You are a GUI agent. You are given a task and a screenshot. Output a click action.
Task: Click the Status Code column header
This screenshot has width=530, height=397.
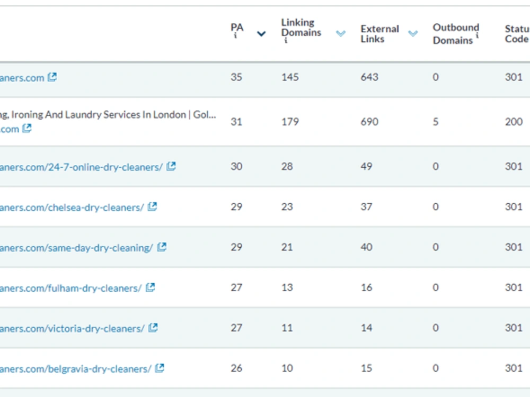click(517, 34)
